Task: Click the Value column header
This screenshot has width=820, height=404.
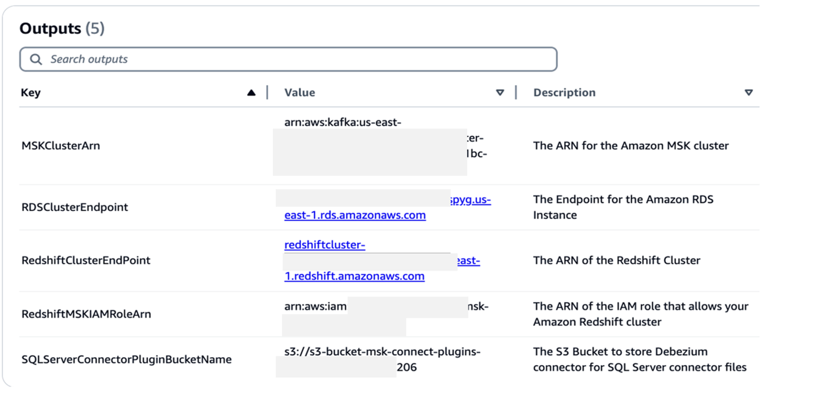Action: [x=300, y=93]
